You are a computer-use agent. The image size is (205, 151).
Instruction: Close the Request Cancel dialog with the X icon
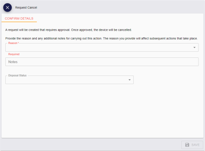7,7
